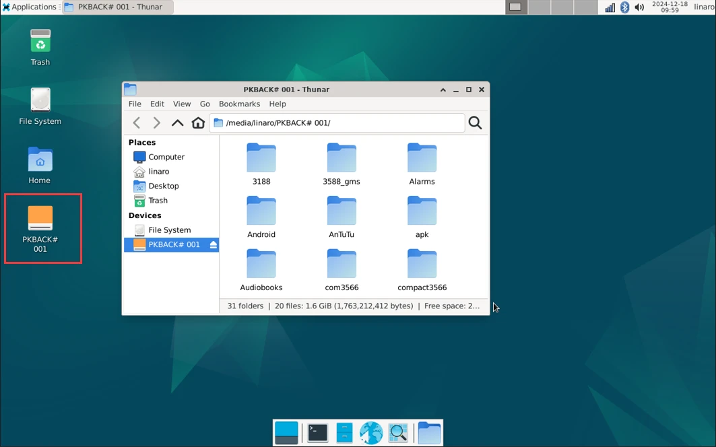Click the location path field
This screenshot has width=716, height=447.
pos(337,123)
